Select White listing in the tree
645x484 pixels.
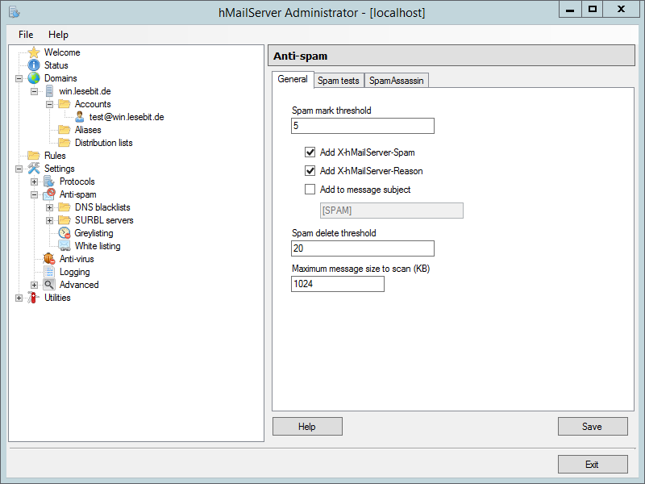pyautogui.click(x=98, y=246)
